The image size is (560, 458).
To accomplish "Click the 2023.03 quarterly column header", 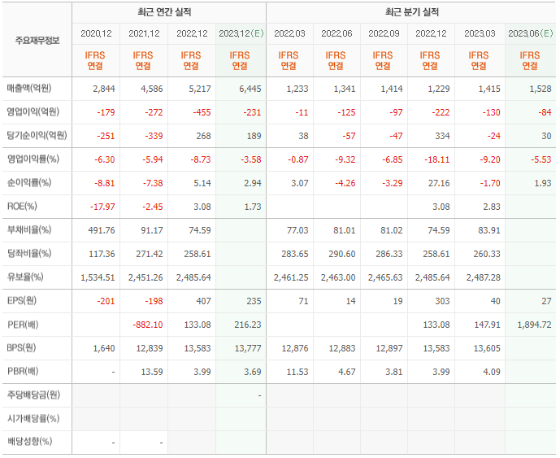I will (x=480, y=33).
